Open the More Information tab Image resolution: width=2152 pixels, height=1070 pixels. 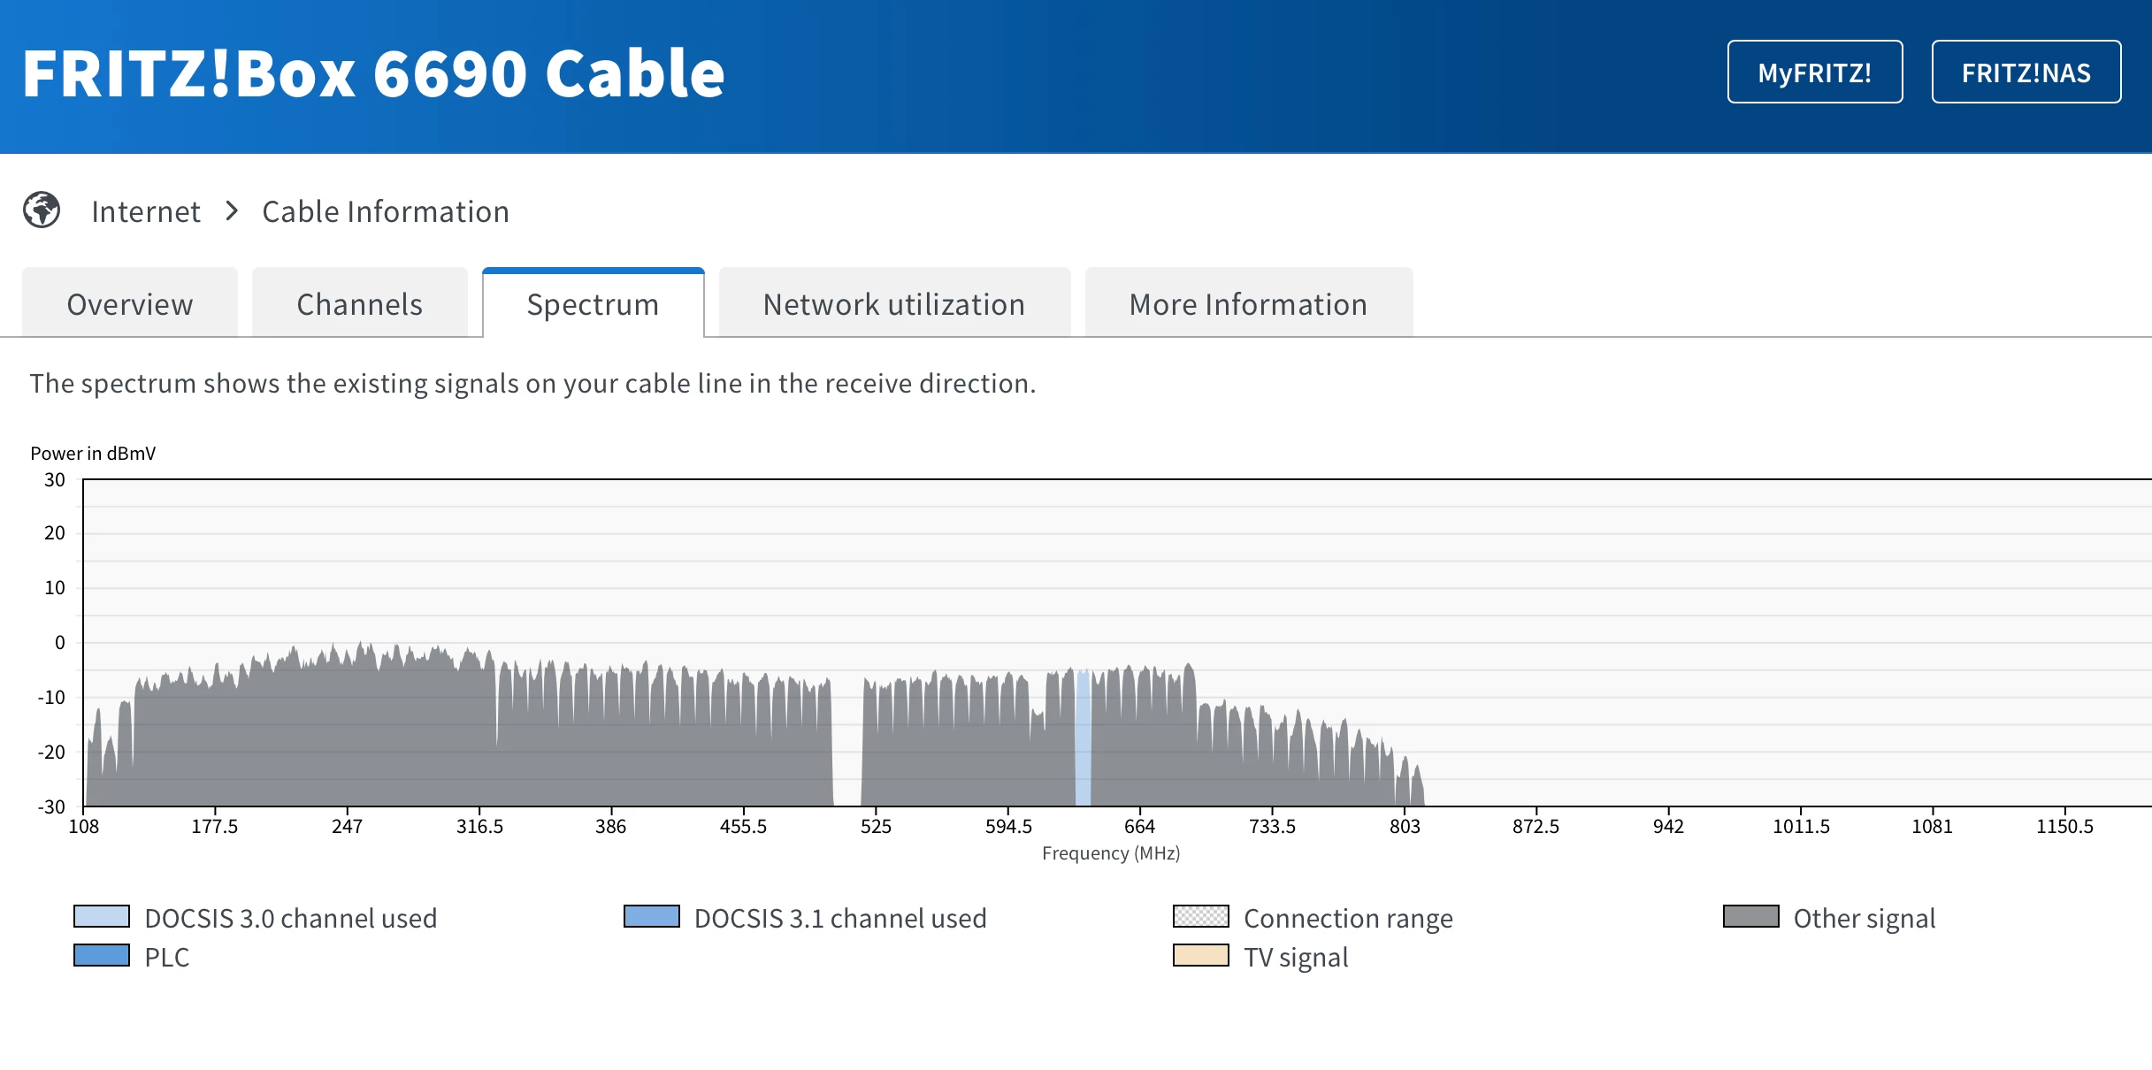[x=1248, y=304]
